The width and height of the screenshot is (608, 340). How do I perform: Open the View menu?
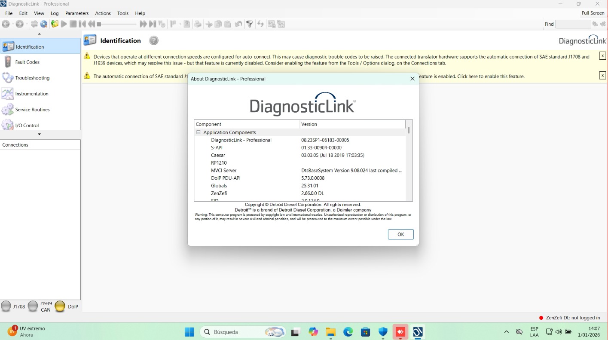(x=39, y=13)
